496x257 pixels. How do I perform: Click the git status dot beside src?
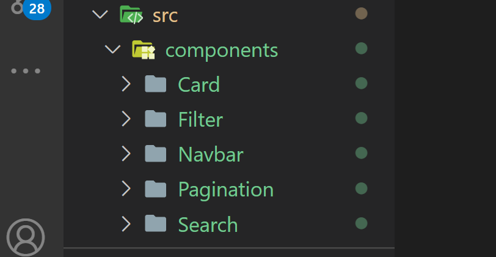(x=361, y=13)
